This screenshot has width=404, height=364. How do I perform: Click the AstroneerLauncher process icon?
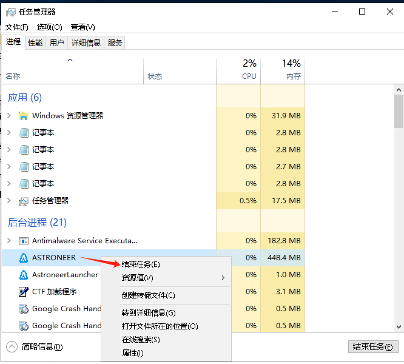[24, 275]
